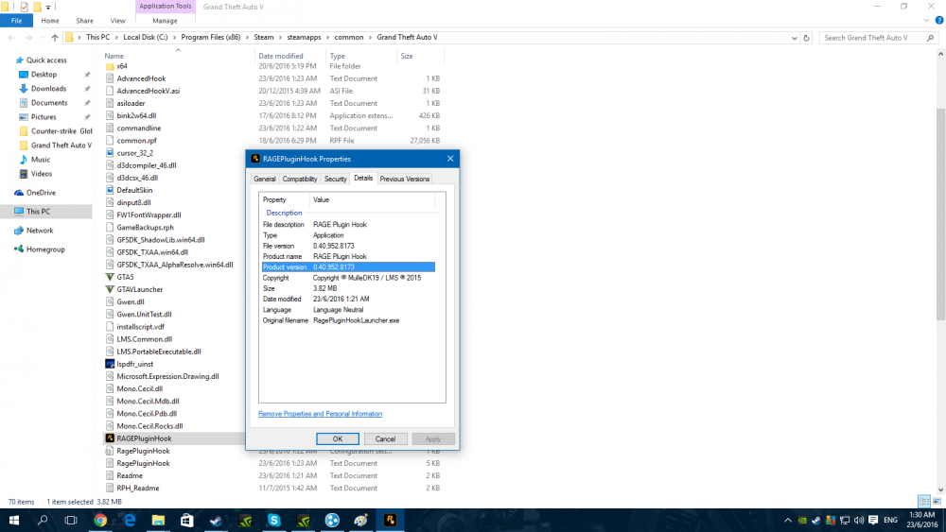Open the Manage ribbon tab
This screenshot has height=532, width=946.
pyautogui.click(x=164, y=21)
